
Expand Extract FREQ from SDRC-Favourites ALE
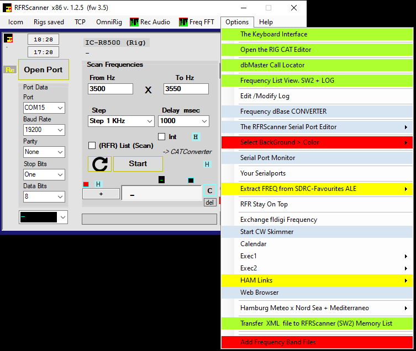(317, 189)
